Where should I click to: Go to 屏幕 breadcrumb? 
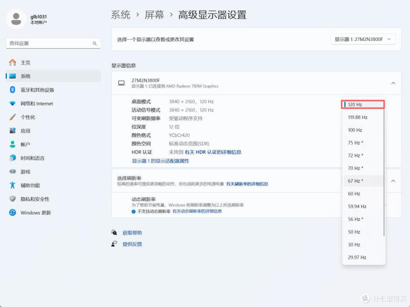(x=154, y=15)
